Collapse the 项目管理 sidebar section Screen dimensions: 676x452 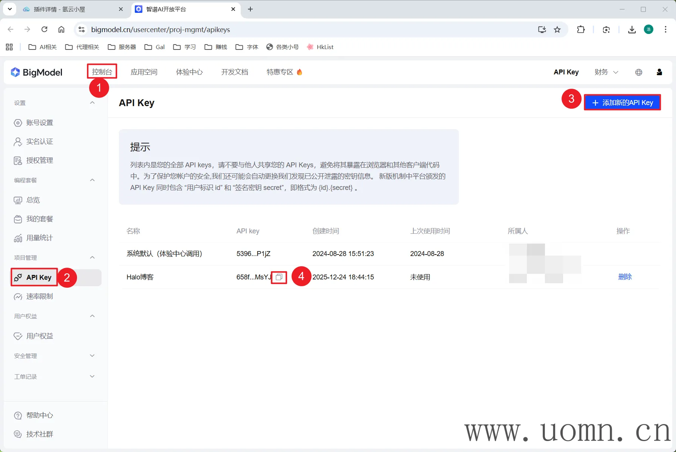pyautogui.click(x=92, y=258)
